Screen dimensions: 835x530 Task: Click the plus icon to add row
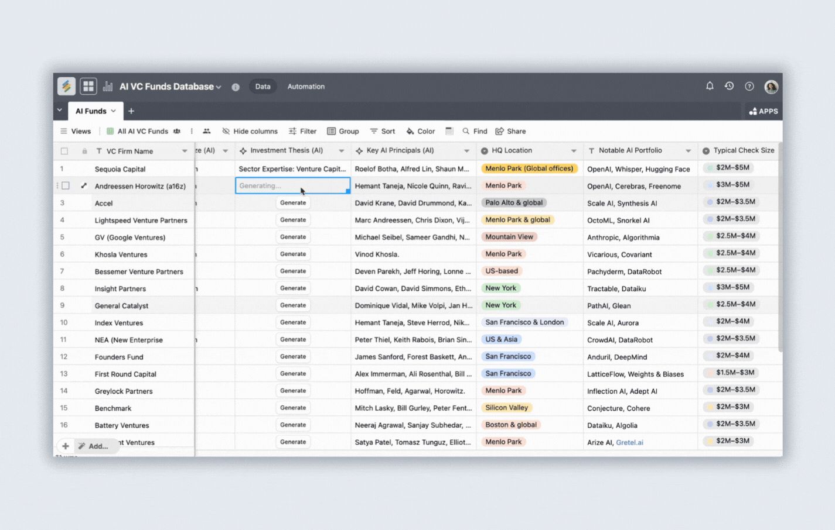tap(66, 446)
